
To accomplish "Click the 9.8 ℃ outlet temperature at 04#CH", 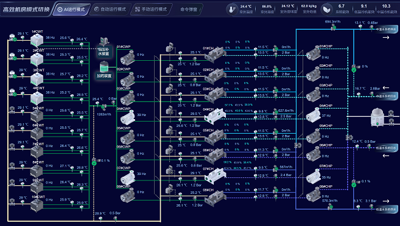I will pyautogui.click(x=263, y=111).
